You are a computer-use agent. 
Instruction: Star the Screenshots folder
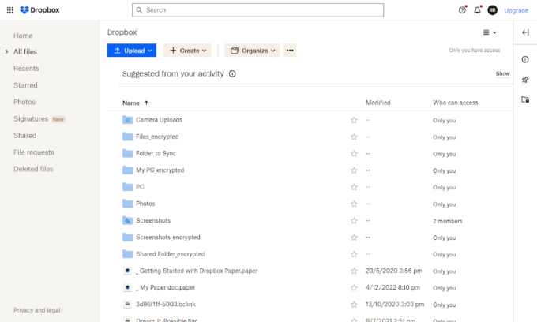click(x=354, y=221)
